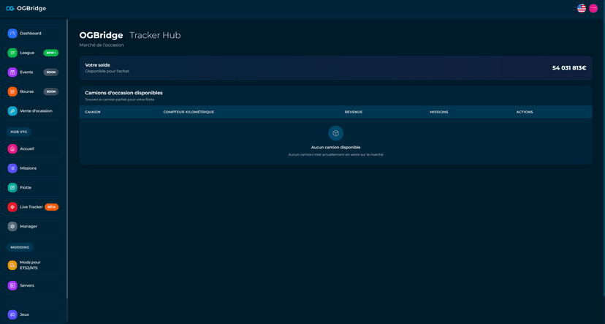The height and width of the screenshot is (324, 605).
Task: Click the Dashboard icon in sidebar
Action: point(12,34)
